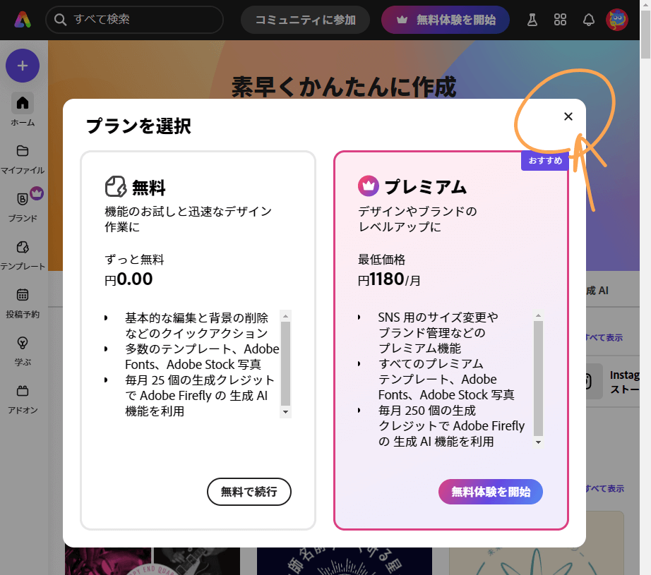
Task: Click the 無料 features list scrollbar thumb
Action: click(286, 363)
